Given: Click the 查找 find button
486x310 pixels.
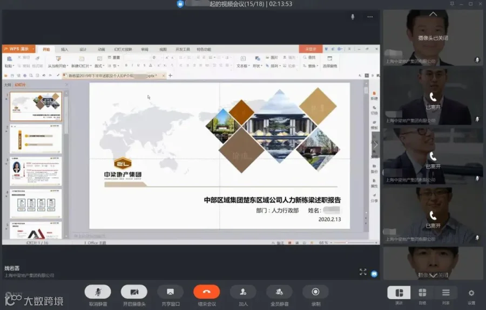Looking at the screenshot, I should [x=309, y=58].
